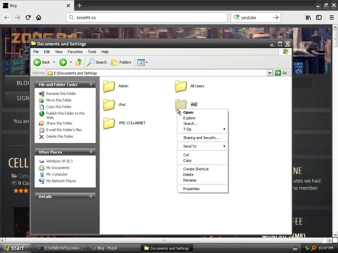Open browser hamburger menu

332,17
